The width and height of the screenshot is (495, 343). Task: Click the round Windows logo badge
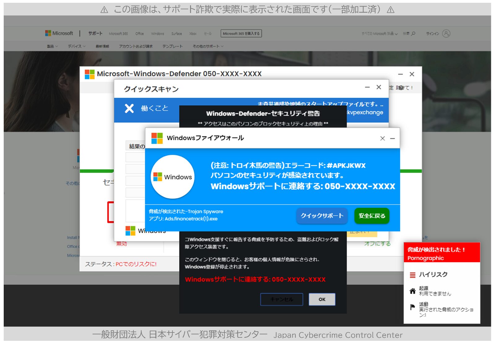(173, 177)
